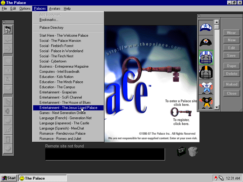Viewport: 243px width, 182px height.
Task: Click the trash can icon
Action: [193, 151]
